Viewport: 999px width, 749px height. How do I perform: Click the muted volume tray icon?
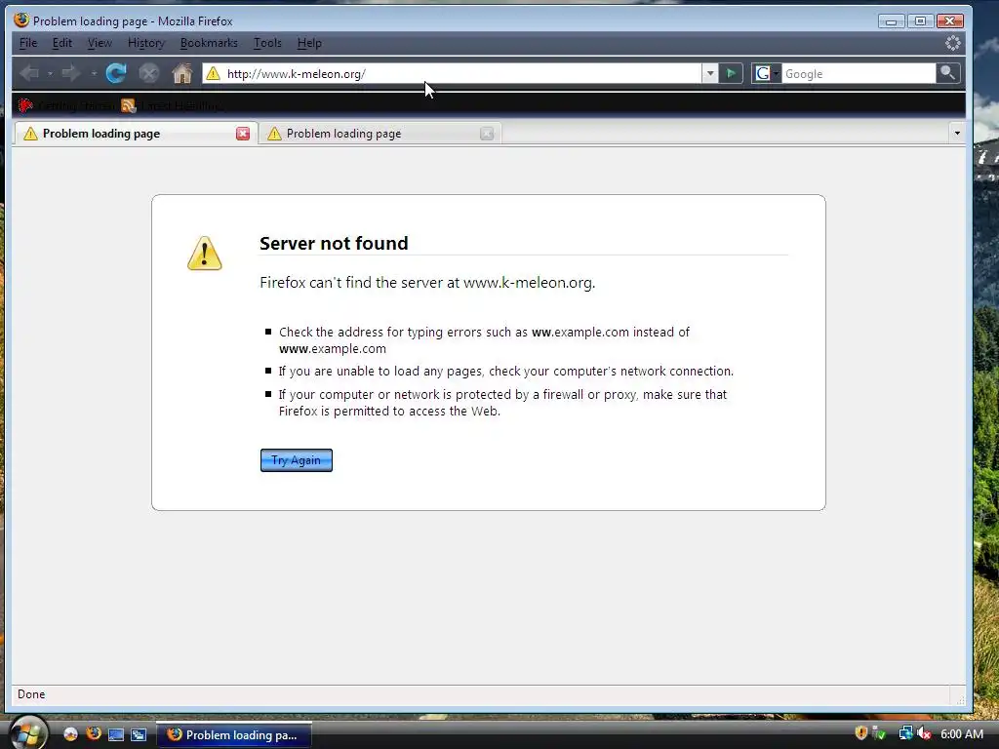point(924,733)
